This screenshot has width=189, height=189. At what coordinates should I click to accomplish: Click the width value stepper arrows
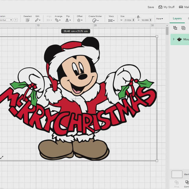133,20
